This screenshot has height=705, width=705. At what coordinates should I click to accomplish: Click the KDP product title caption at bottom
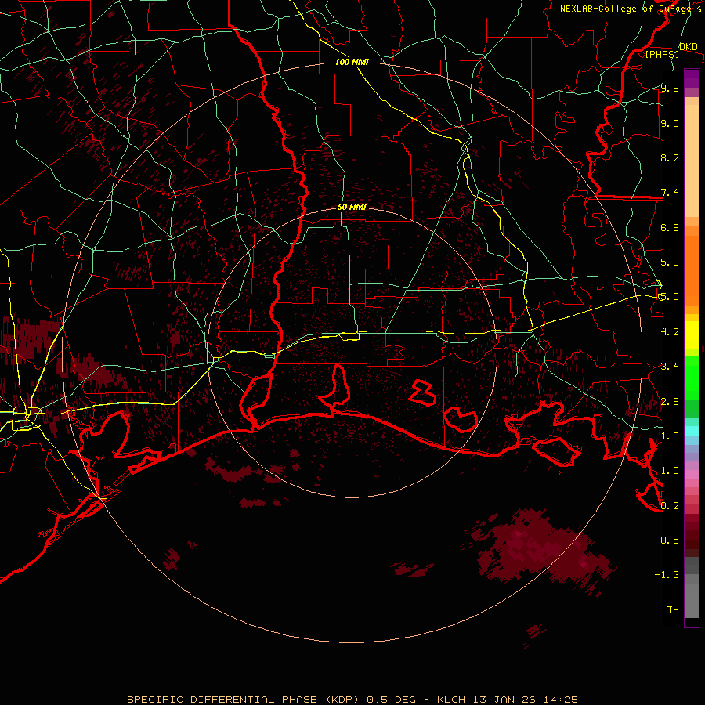(352, 700)
